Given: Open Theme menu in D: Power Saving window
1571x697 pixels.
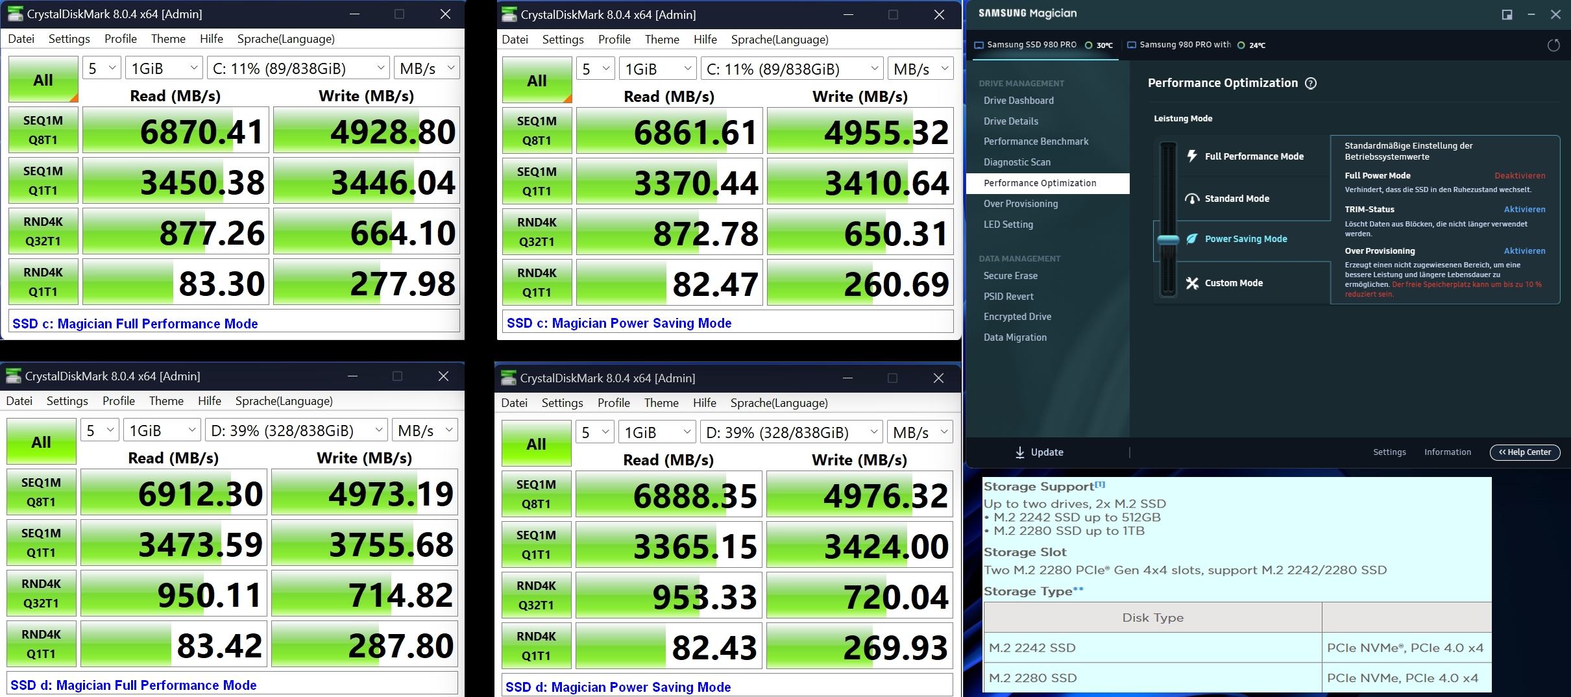Looking at the screenshot, I should 661,403.
